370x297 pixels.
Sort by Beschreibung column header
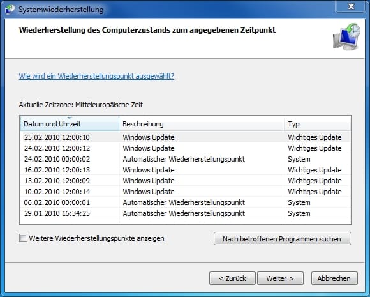(x=202, y=123)
